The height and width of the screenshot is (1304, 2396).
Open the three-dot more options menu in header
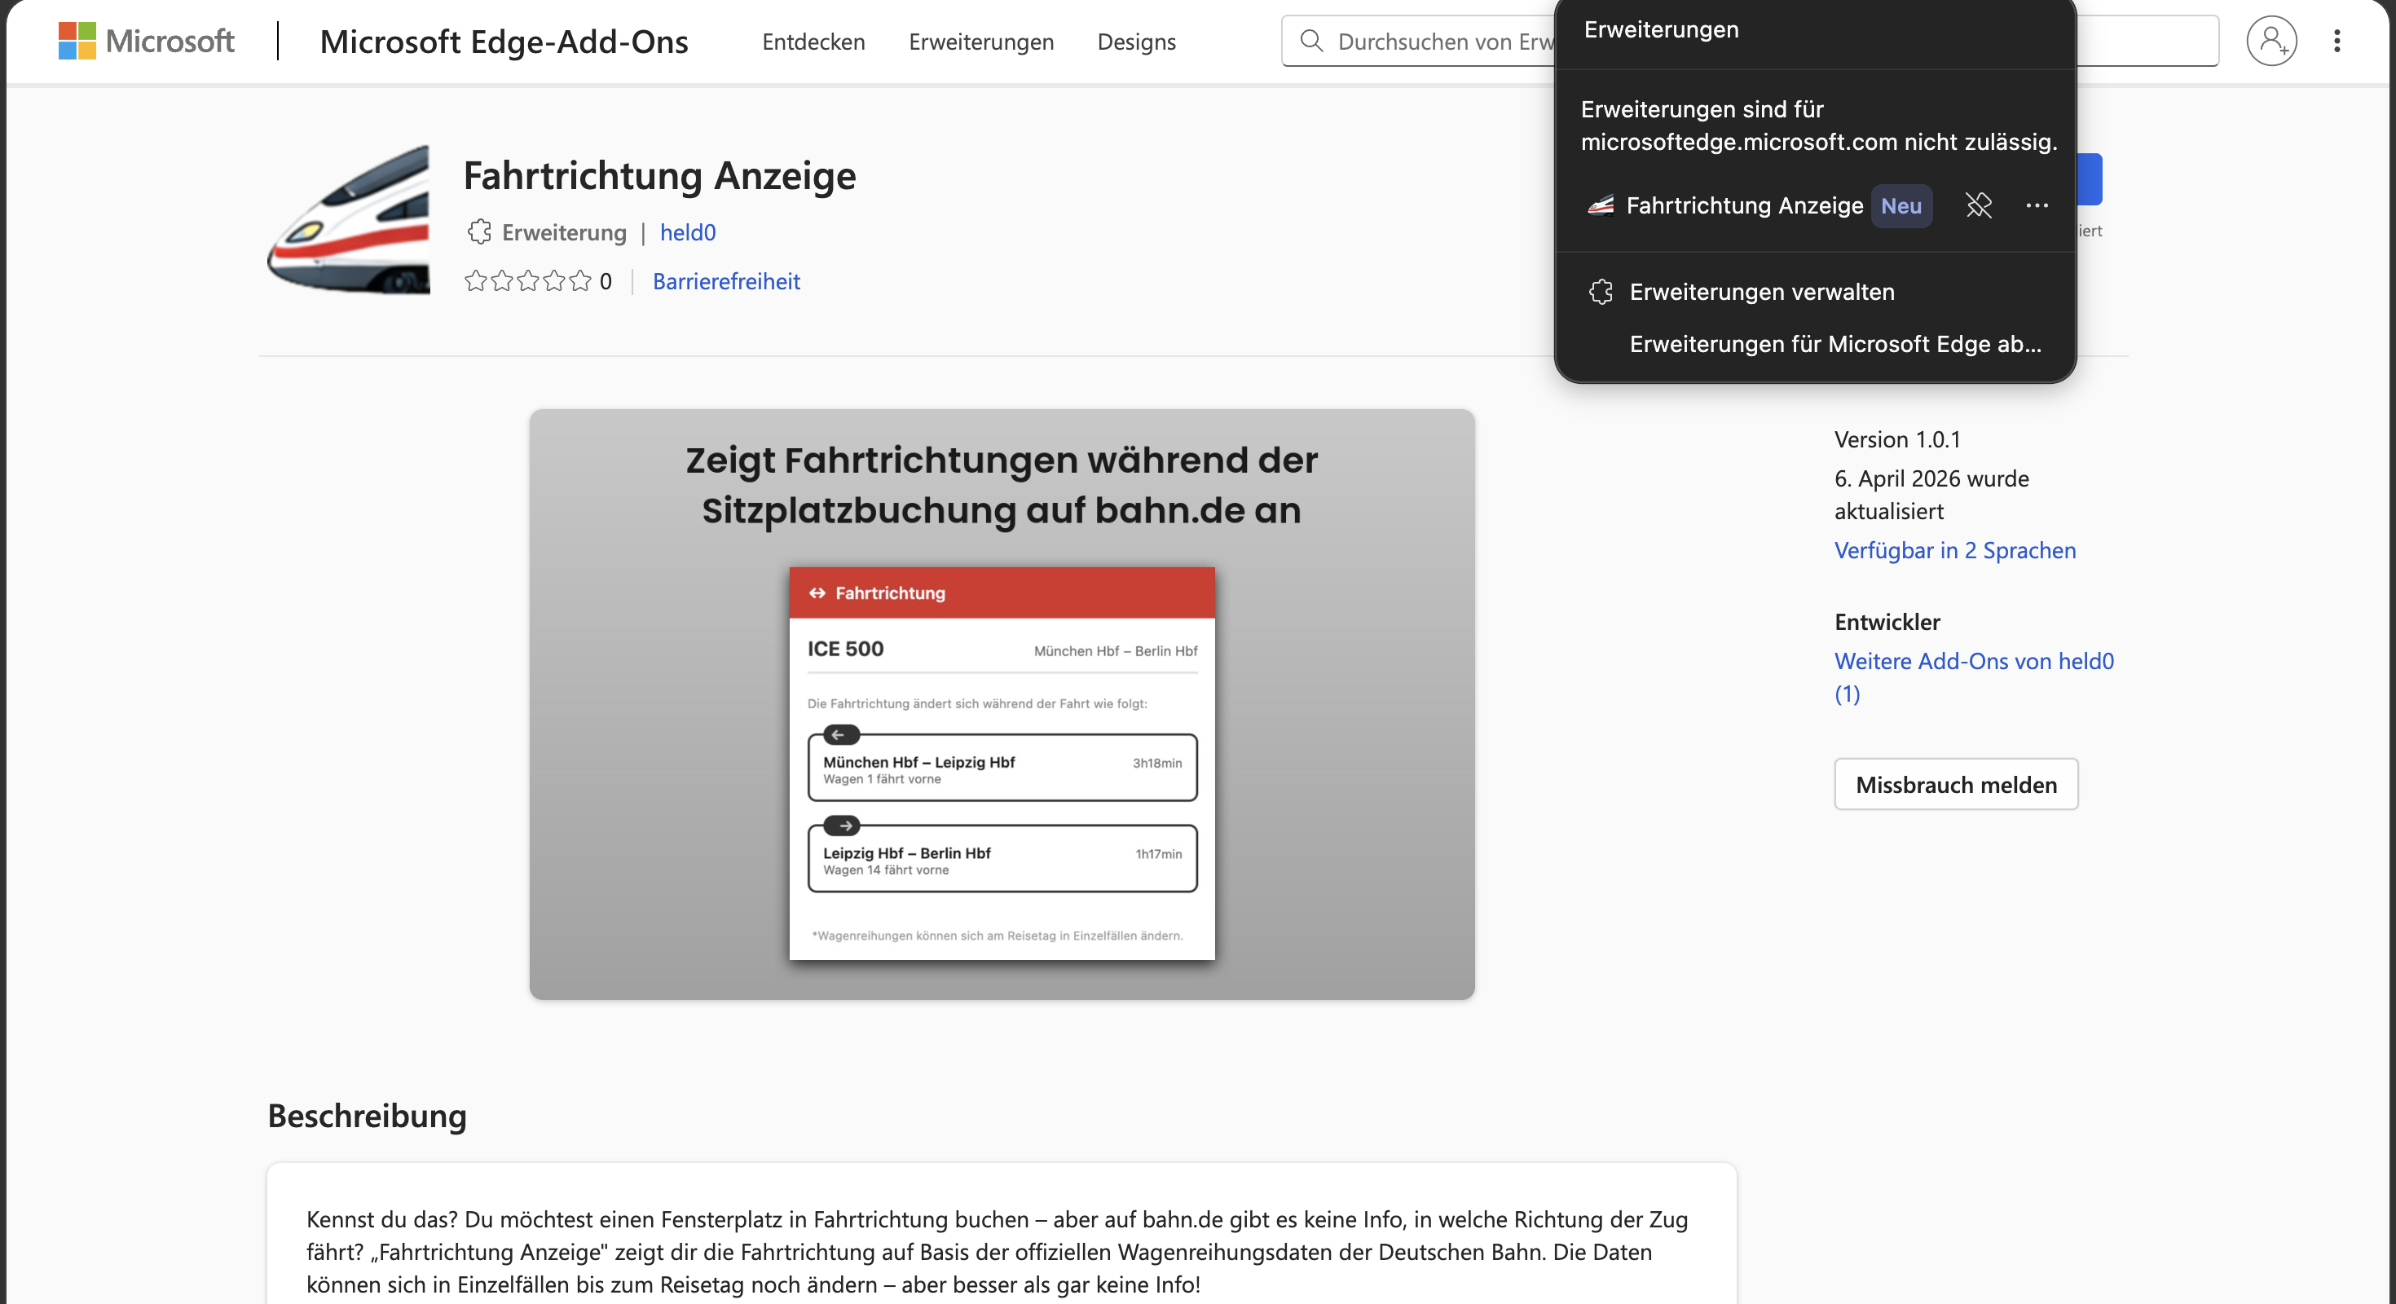click(2337, 41)
